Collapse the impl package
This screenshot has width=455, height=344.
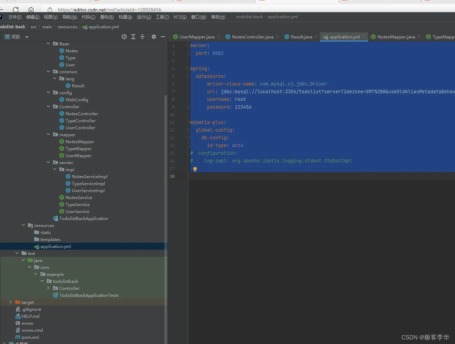point(55,169)
